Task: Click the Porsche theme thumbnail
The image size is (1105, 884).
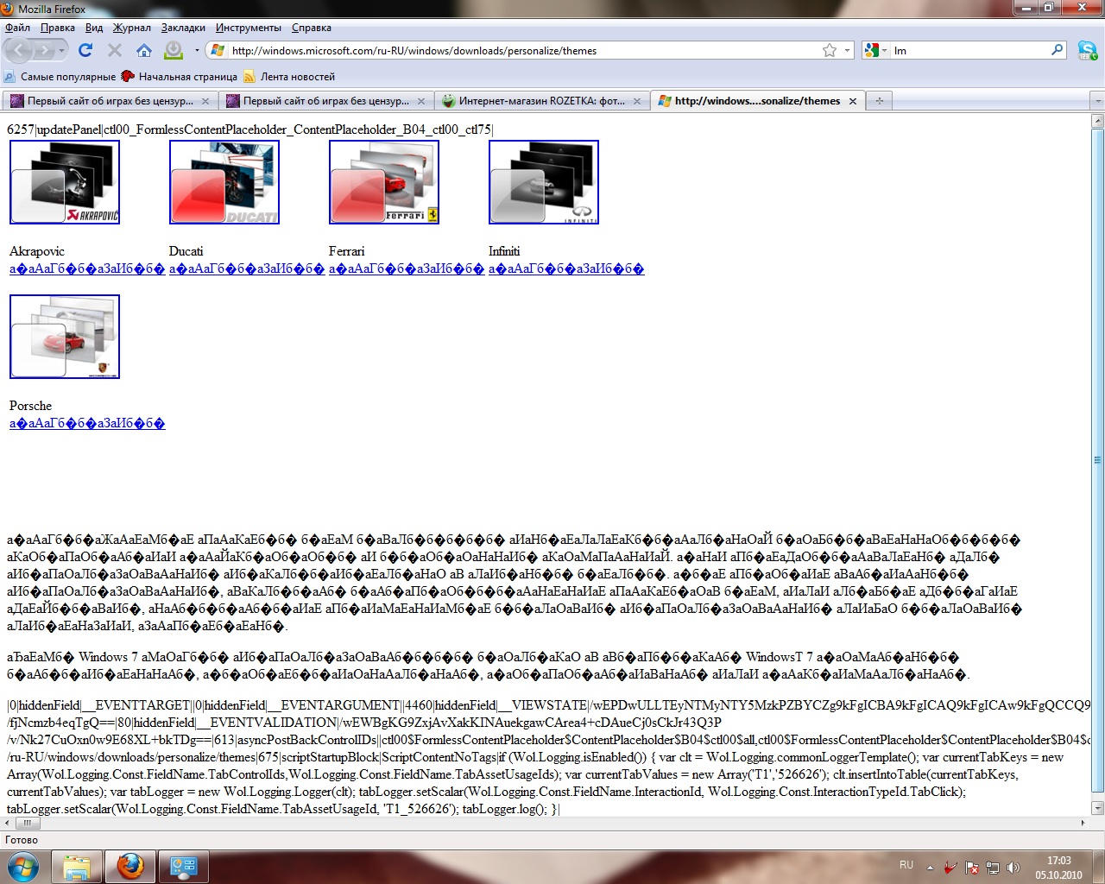Action: pos(65,337)
